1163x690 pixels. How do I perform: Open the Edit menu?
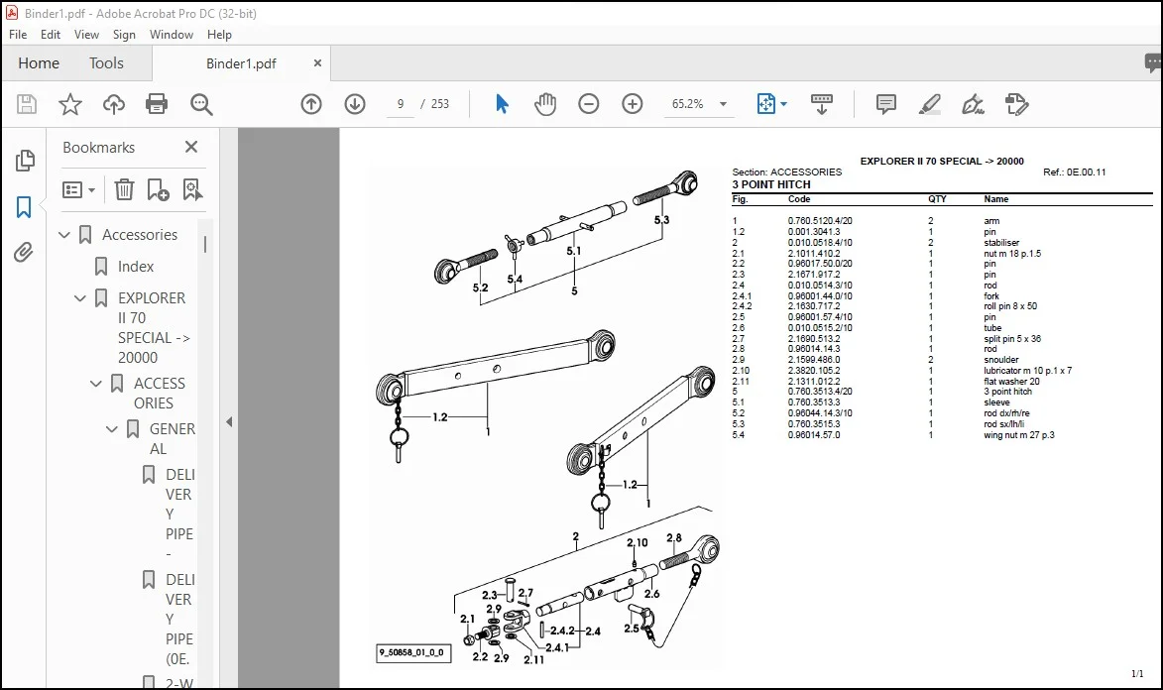pos(51,34)
